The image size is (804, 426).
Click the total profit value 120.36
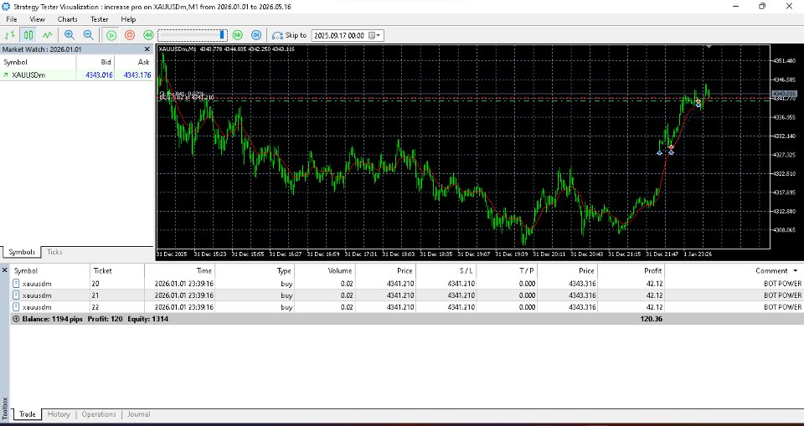click(x=652, y=319)
